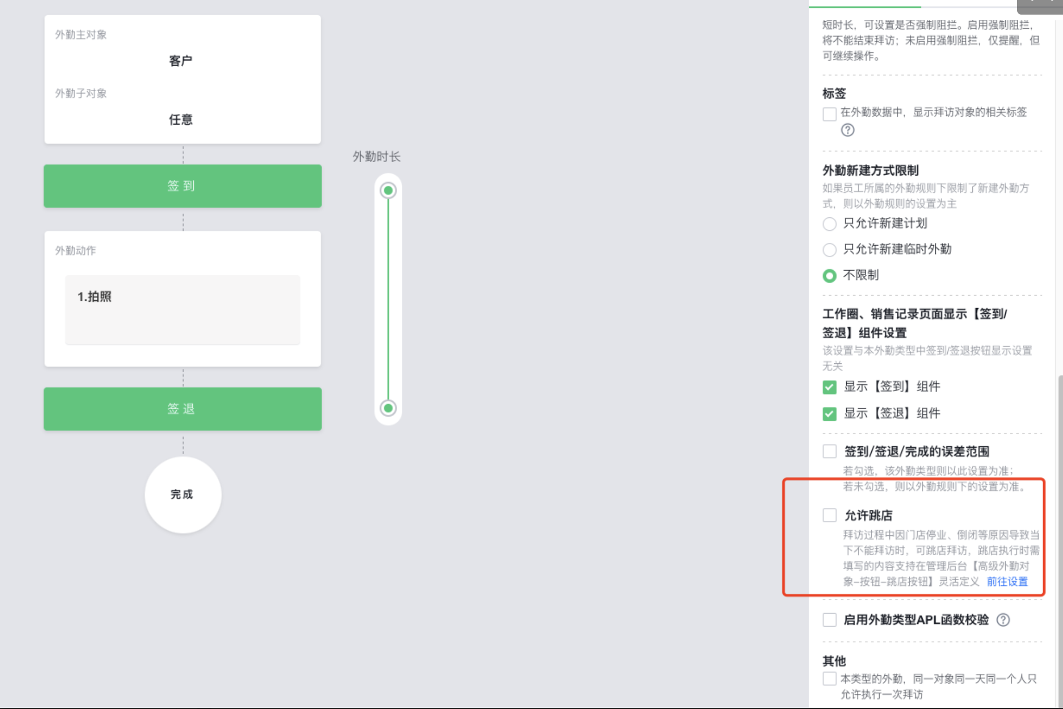This screenshot has width=1063, height=709.
Task: Uncheck 显示【签到】组件 checkbox
Action: [x=830, y=387]
